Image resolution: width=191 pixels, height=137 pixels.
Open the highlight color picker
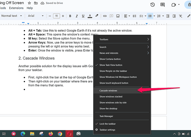97,16
